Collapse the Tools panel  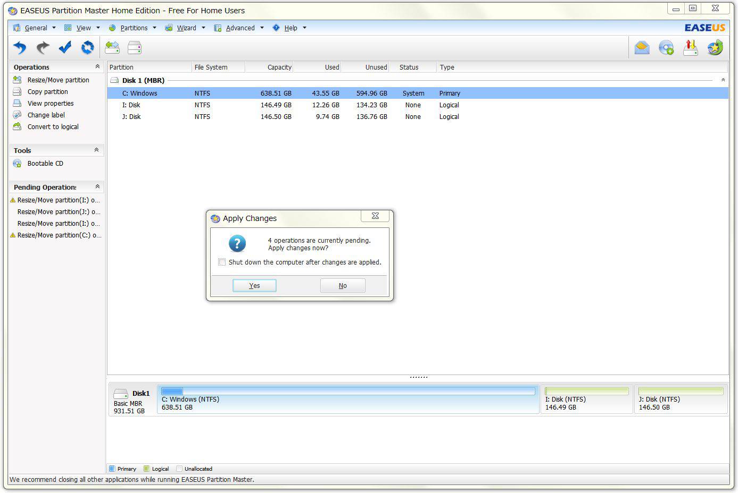point(97,150)
